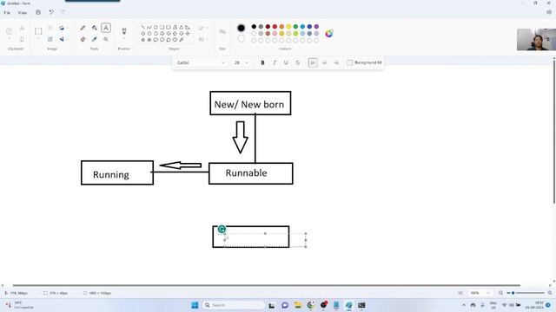Image resolution: width=556 pixels, height=312 pixels.
Task: Select the Color picker eyedropper tool
Action: [x=95, y=39]
